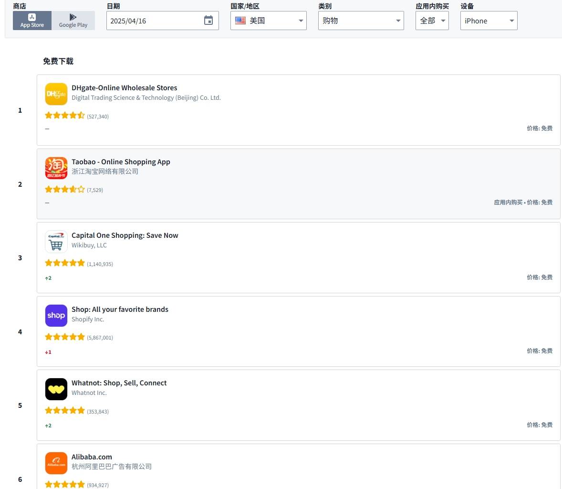The image size is (562, 489).
Task: Open the calendar date picker icon
Action: [x=208, y=21]
